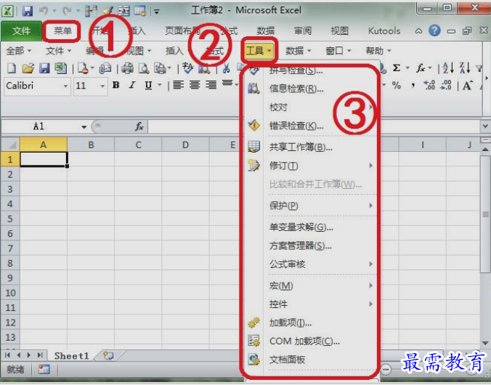The image size is (491, 385).
Task: Open the Calibri font name dropdown
Action: (x=65, y=86)
